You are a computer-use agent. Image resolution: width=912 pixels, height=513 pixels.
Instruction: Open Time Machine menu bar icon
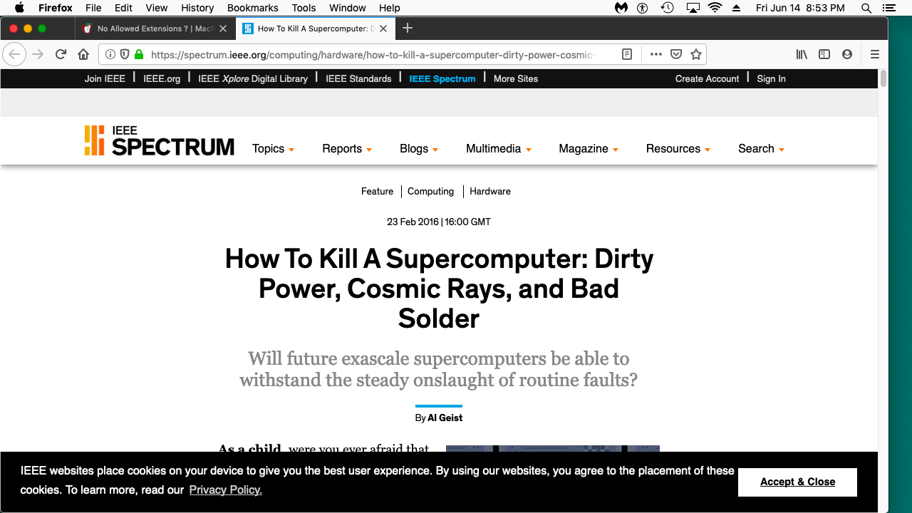[667, 8]
